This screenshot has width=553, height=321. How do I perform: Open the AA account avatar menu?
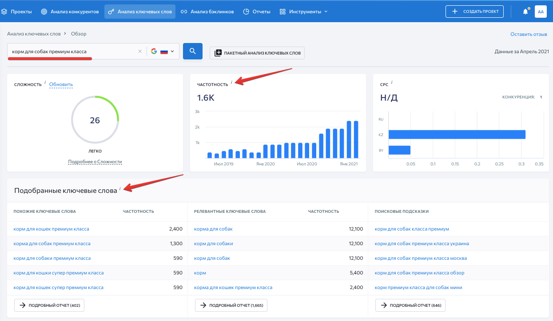(541, 11)
